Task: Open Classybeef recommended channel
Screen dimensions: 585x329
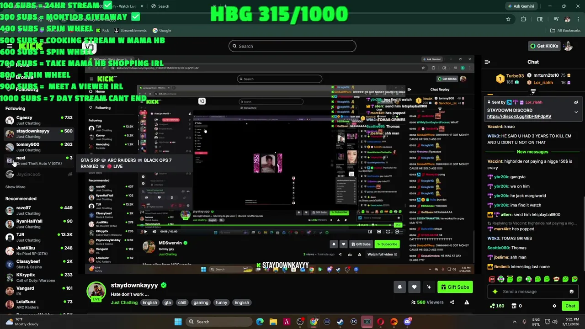Action: pyautogui.click(x=39, y=264)
